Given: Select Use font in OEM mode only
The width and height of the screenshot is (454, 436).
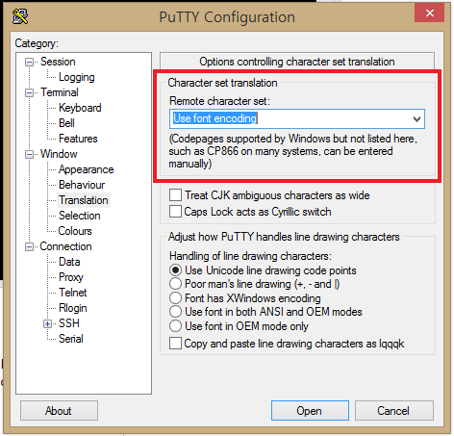Looking at the screenshot, I should [175, 326].
